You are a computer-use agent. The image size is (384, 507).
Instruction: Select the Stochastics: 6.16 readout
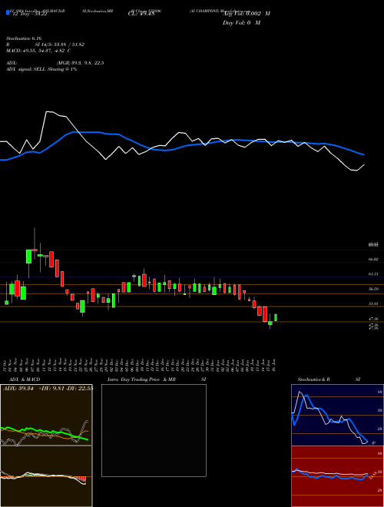pos(24,38)
